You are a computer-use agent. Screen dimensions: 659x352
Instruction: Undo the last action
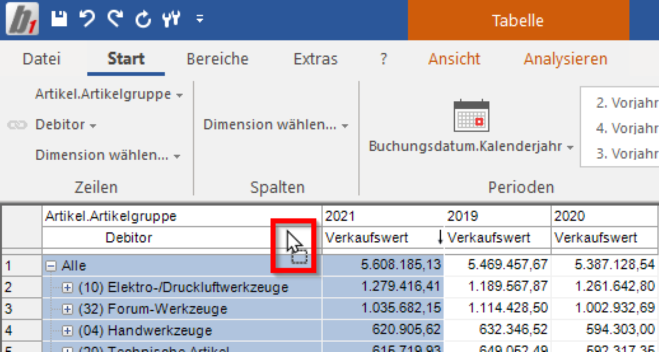tap(87, 19)
